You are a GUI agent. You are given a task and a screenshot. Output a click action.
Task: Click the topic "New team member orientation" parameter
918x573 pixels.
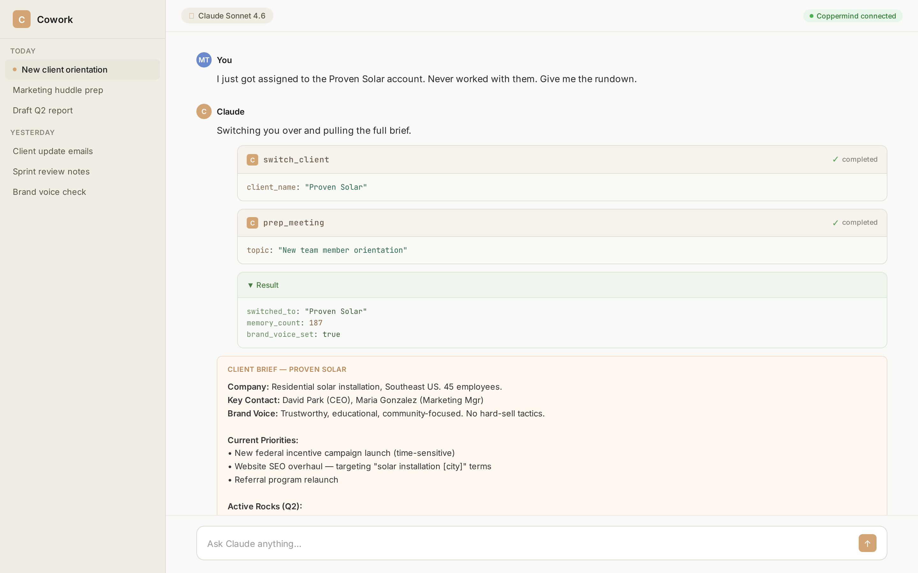pos(327,250)
